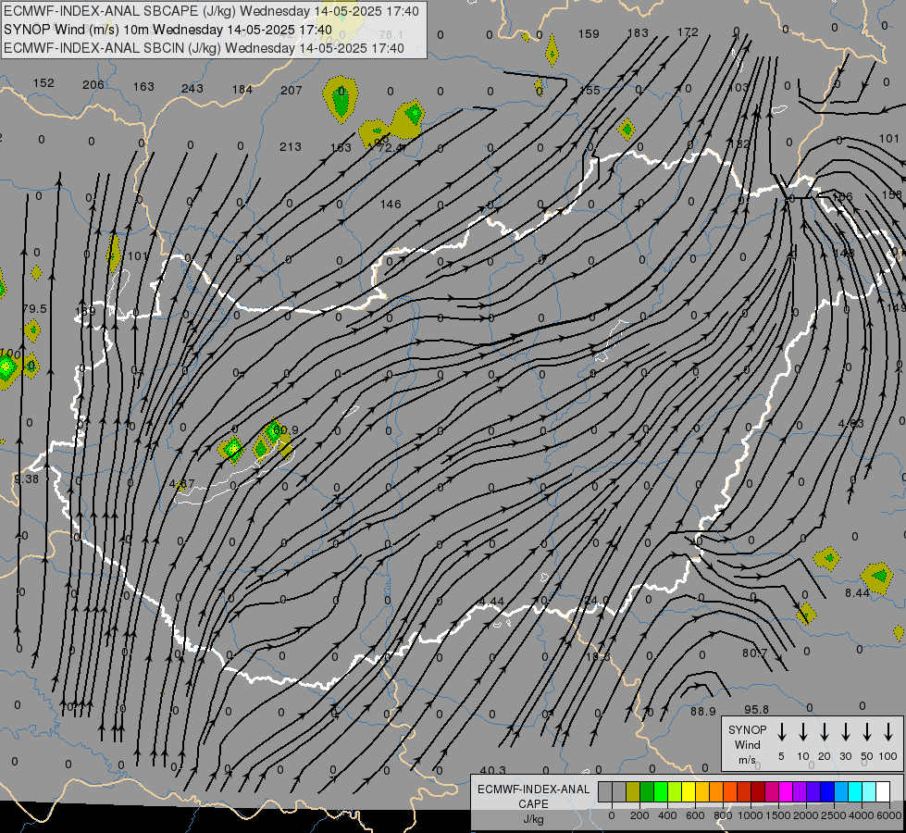The width and height of the screenshot is (906, 833).
Task: Click the CAPE value '40.3' on the map
Action: [493, 770]
